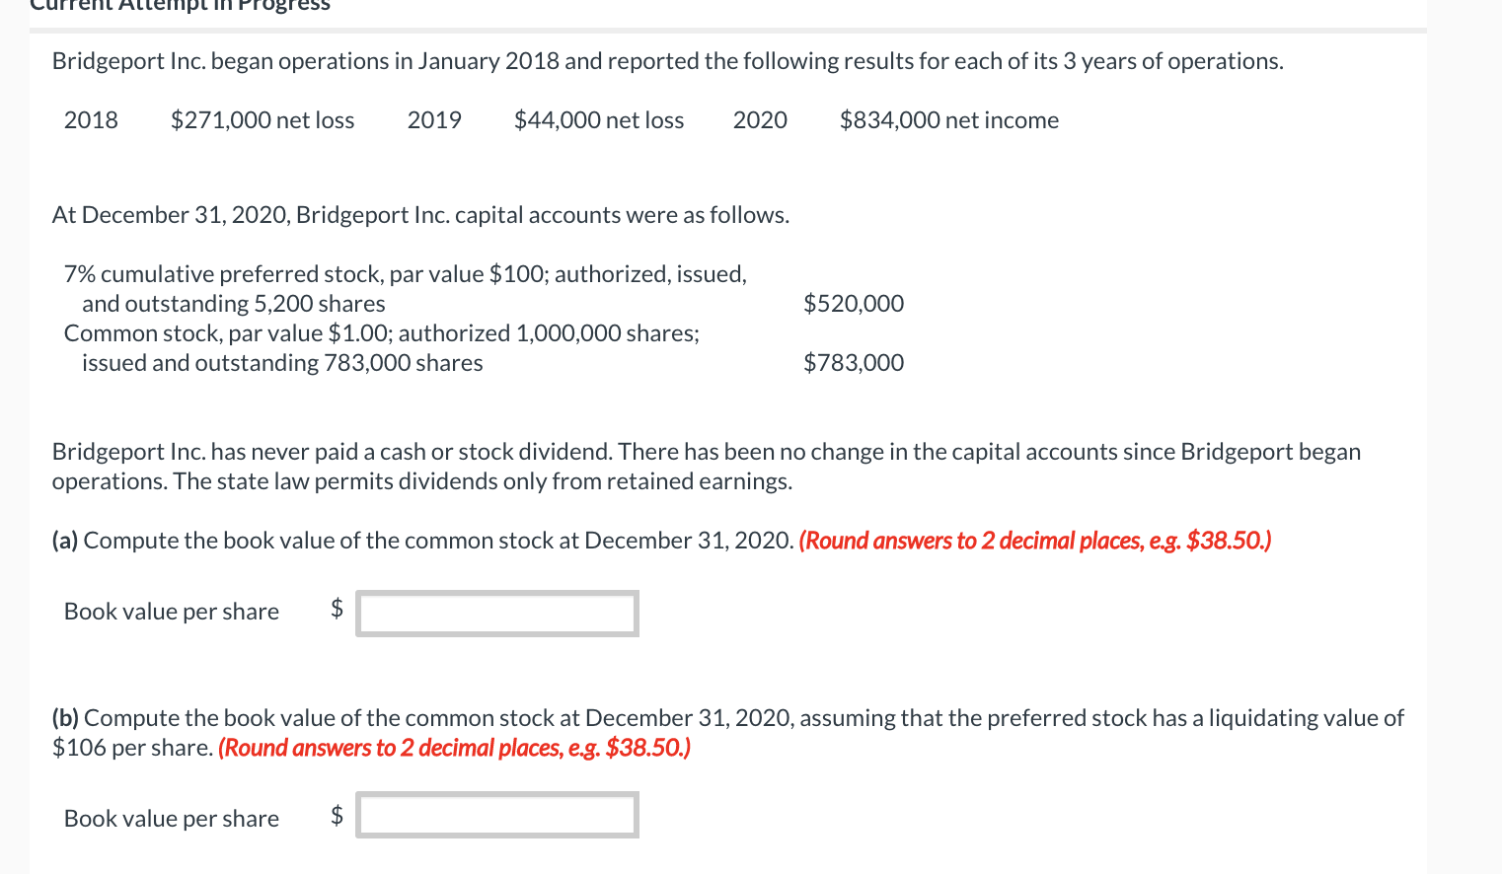Select the red rounding instruction in part (b)
The width and height of the screenshot is (1502, 874).
455,748
